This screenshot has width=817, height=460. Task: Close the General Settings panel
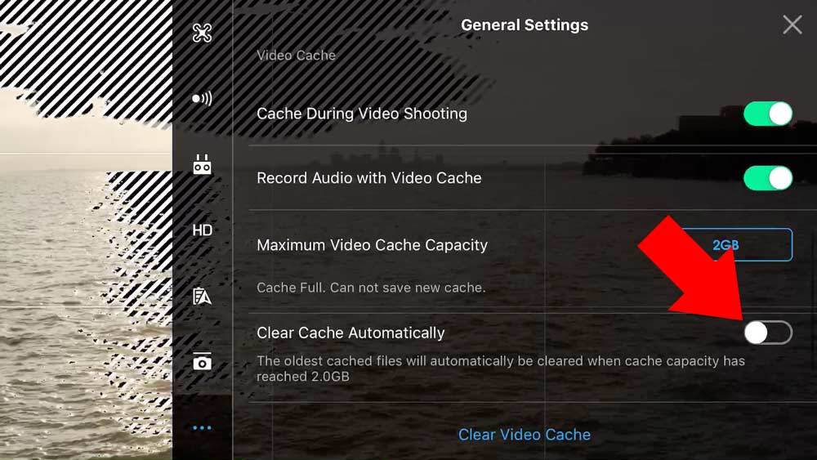(x=792, y=25)
